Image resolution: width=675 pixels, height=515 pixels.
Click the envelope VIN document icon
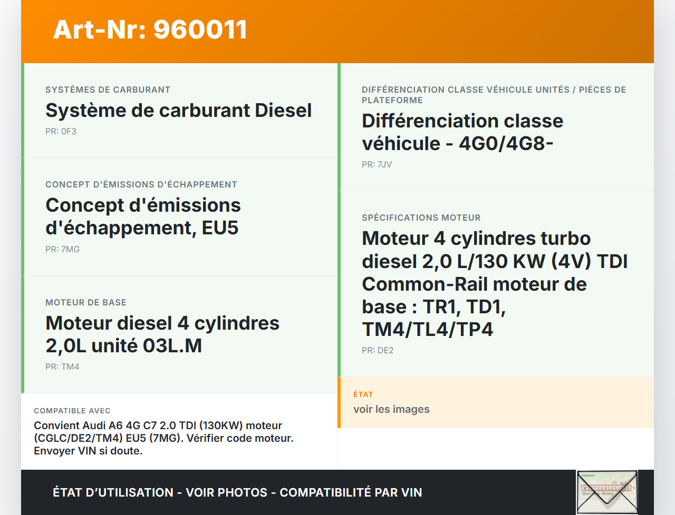click(607, 492)
